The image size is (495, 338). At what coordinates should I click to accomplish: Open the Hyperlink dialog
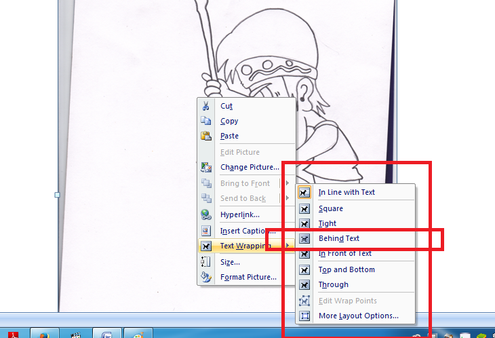[x=246, y=214]
